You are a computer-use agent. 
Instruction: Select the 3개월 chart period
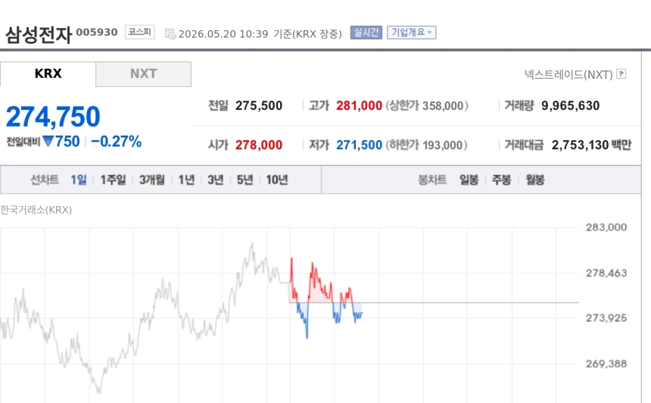[152, 180]
